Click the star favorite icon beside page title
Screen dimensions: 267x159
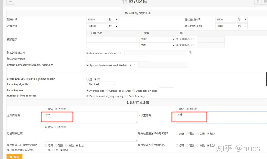[x=125, y=2]
